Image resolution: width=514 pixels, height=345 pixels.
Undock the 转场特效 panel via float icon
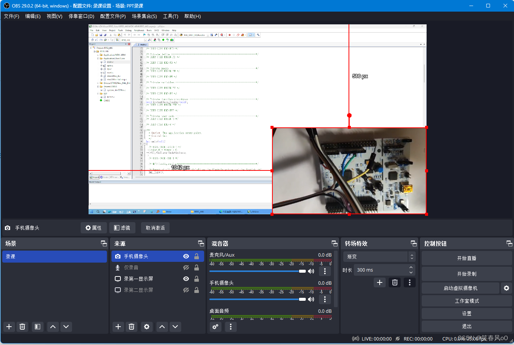pyautogui.click(x=413, y=243)
